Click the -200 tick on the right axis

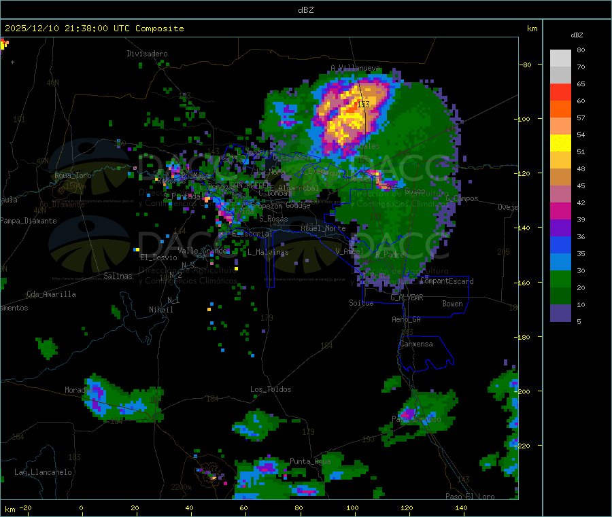(x=524, y=391)
